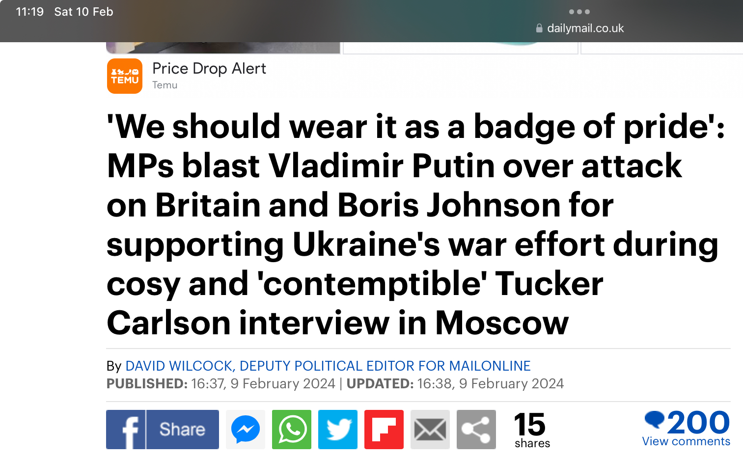Viewport: 743px width, 458px height.
Task: Open the three-dot multitasking menu
Action: (x=579, y=12)
